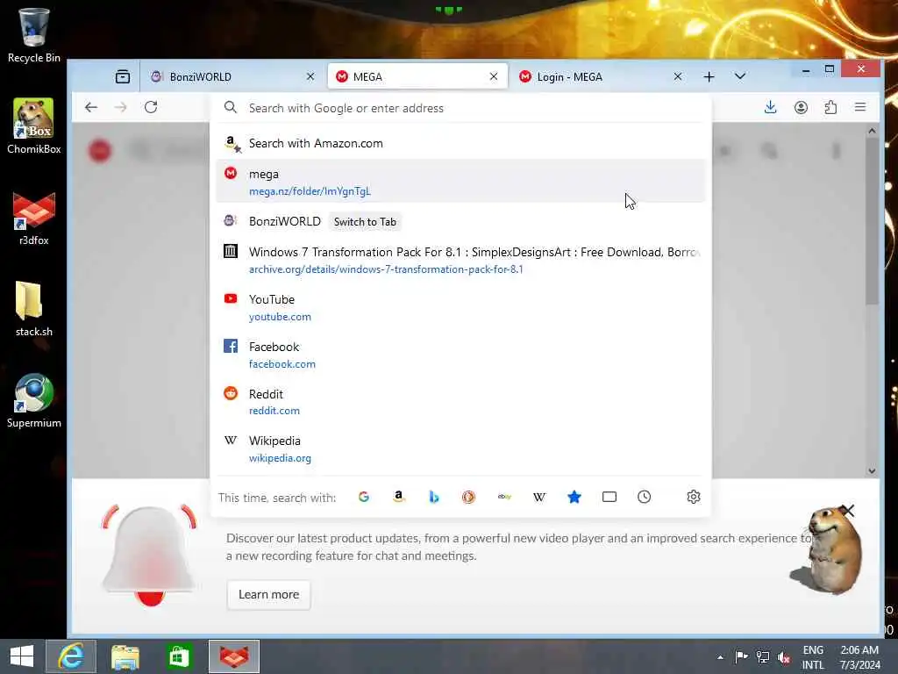898x674 pixels.
Task: Select the Reddit suggestion
Action: pyautogui.click(x=461, y=402)
